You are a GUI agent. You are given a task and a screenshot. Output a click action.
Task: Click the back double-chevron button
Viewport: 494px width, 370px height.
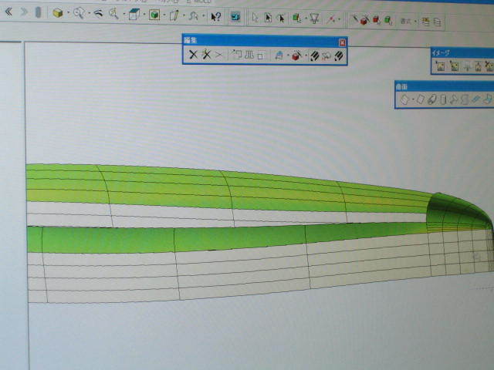pos(9,12)
